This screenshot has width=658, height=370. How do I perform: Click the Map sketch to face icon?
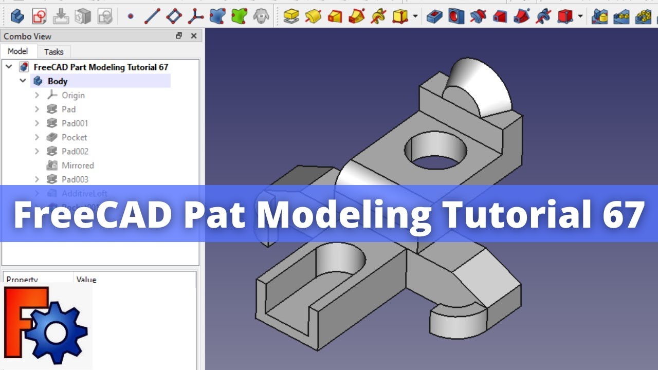[x=83, y=16]
